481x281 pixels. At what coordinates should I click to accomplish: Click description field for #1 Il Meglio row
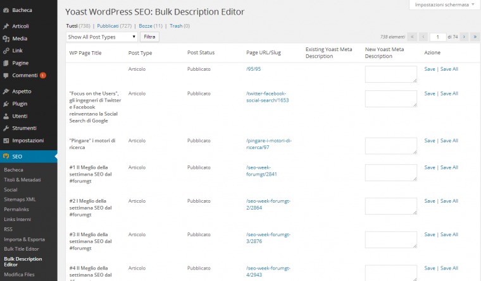click(391, 172)
